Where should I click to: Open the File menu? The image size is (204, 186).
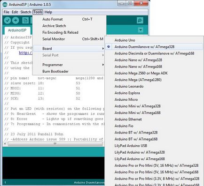click(x=7, y=12)
